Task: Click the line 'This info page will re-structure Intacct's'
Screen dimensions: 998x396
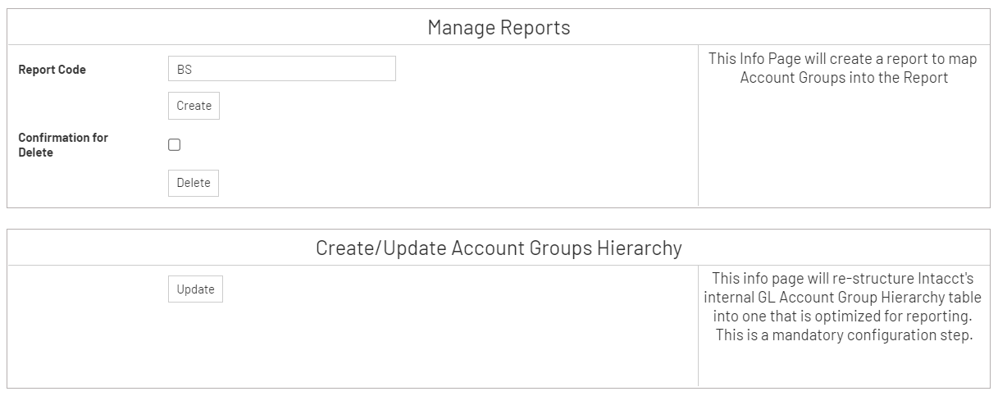Action: coord(844,278)
